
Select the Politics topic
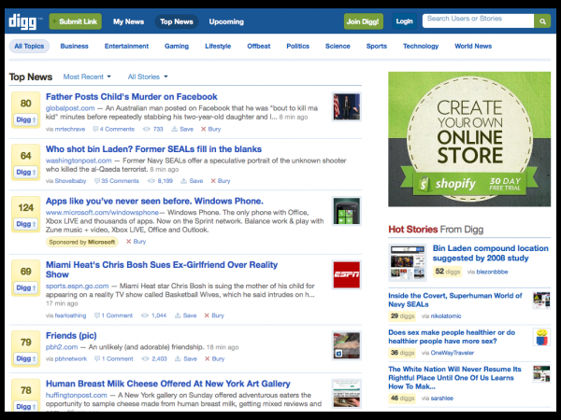click(x=297, y=46)
